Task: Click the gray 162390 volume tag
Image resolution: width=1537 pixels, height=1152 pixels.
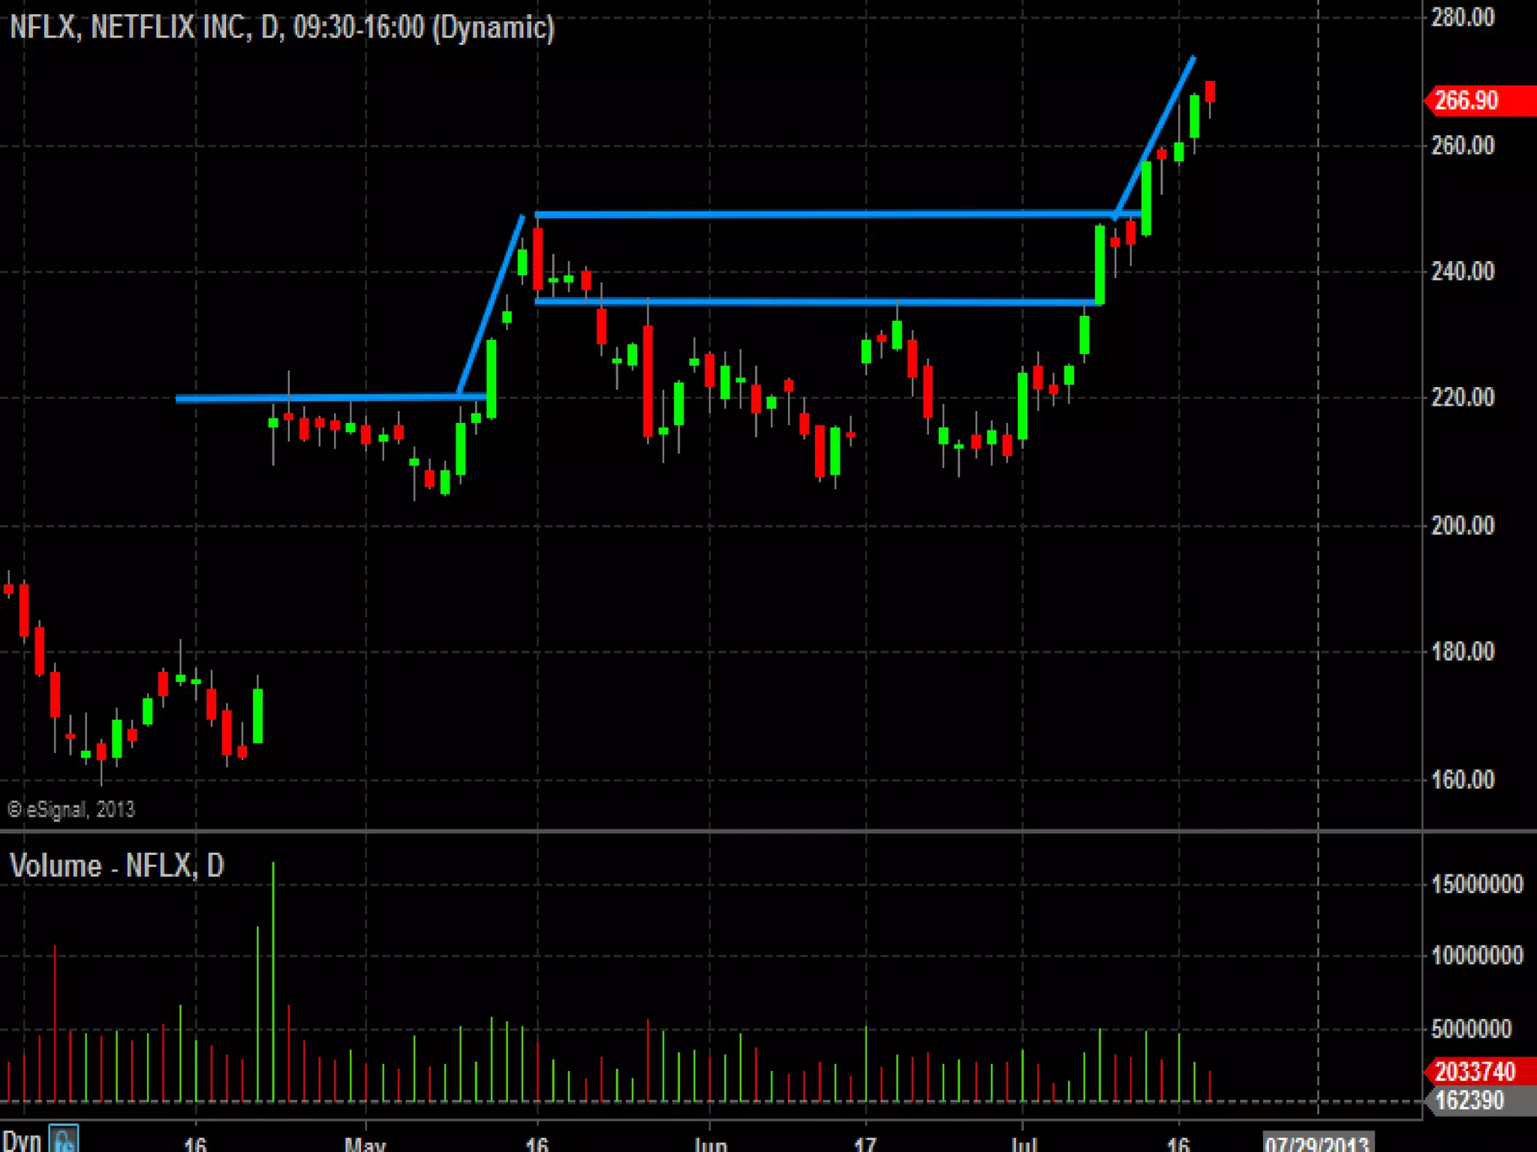Action: coord(1469,1100)
